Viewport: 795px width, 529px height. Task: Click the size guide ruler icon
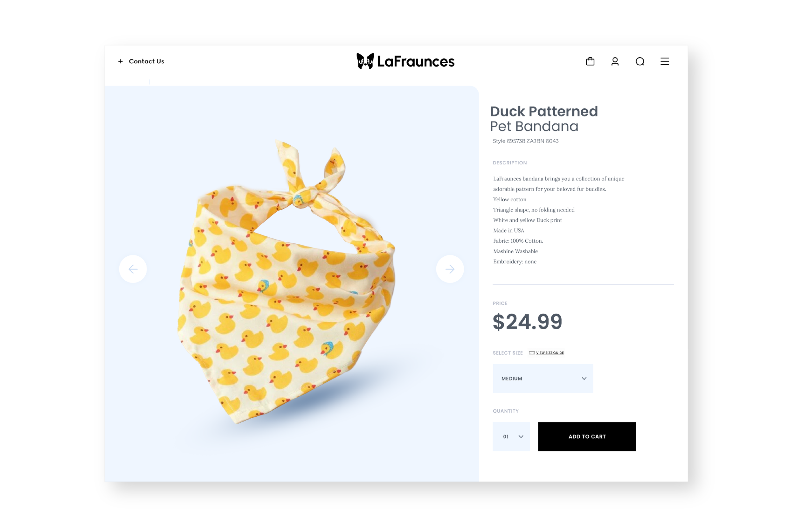[x=532, y=353]
